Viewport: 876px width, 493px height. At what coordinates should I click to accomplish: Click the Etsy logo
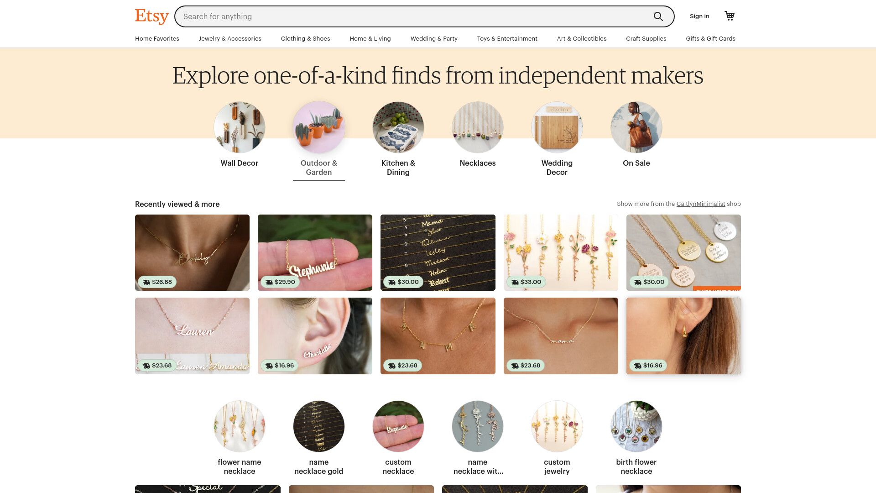152,16
